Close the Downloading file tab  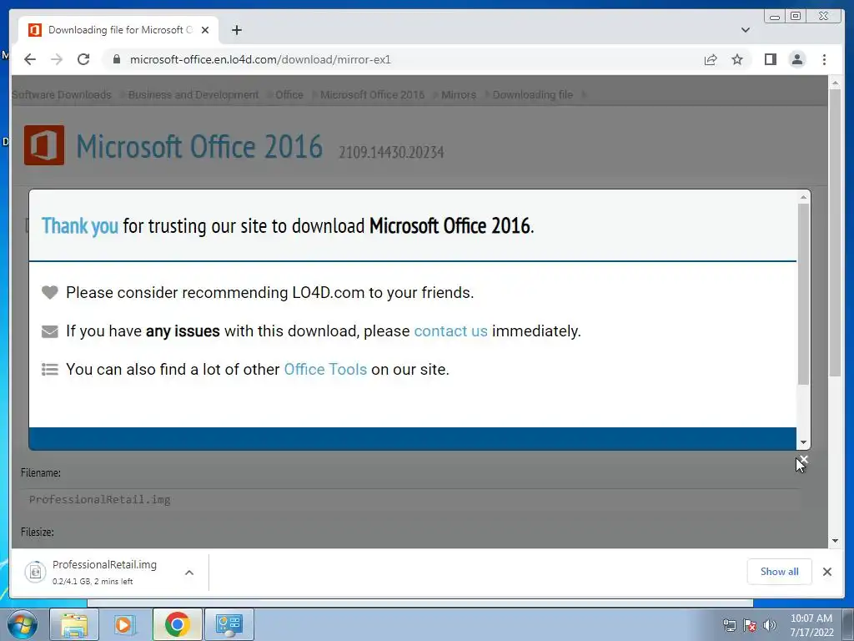click(x=205, y=30)
